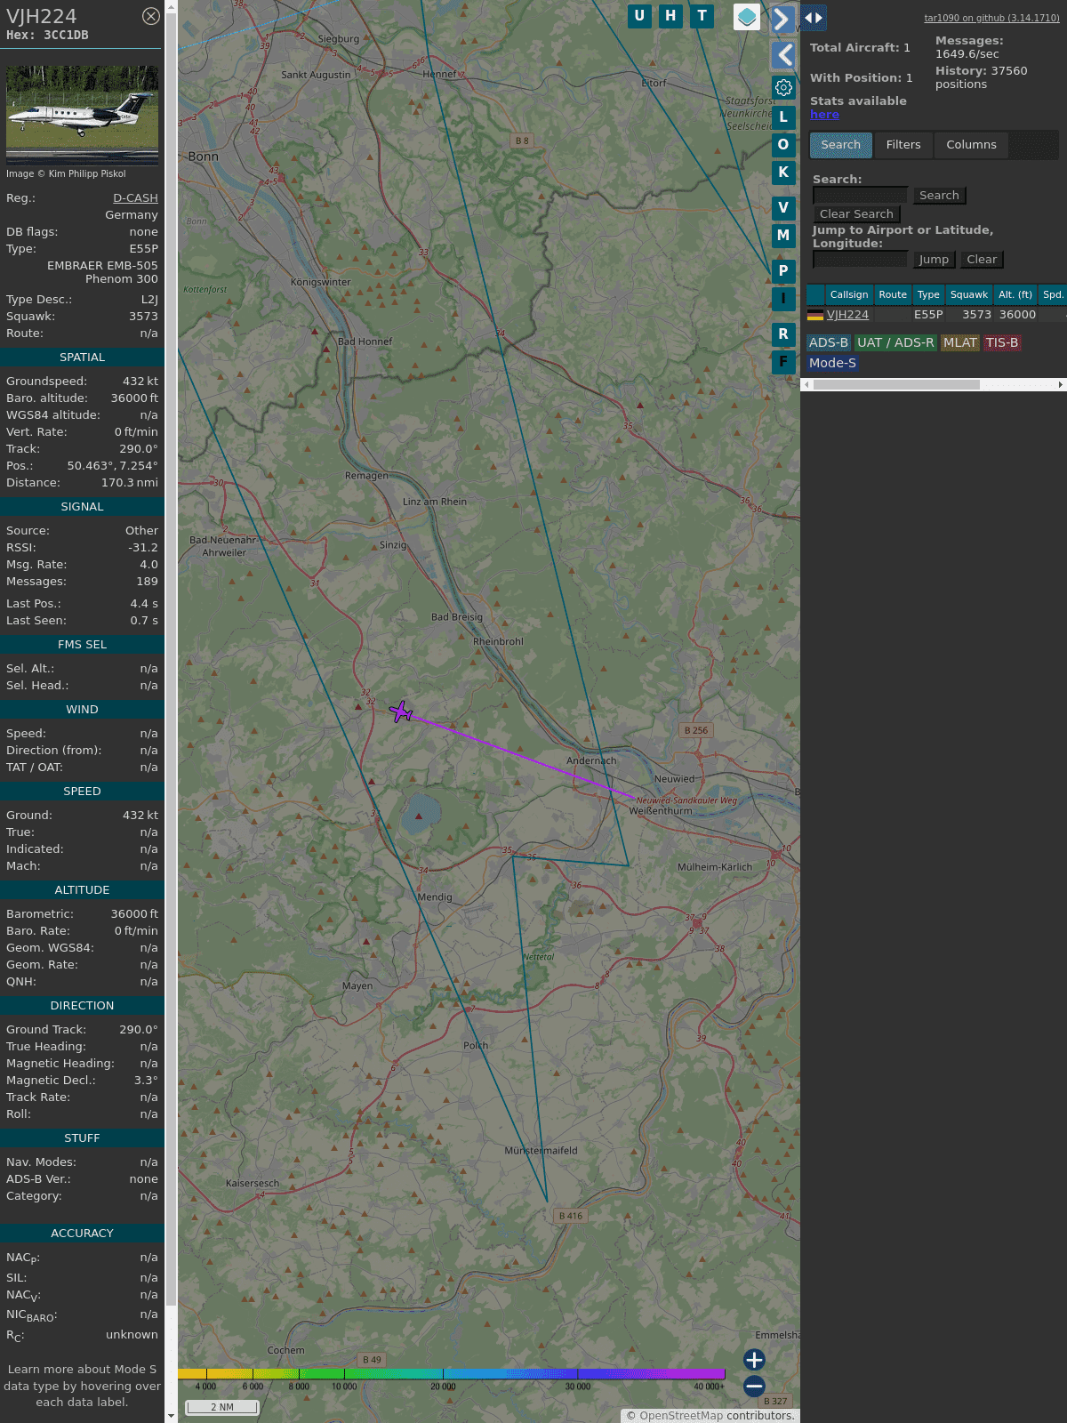Screen dimensions: 1067x1423
Task: Zoom out the map with minus button
Action: pos(754,1386)
